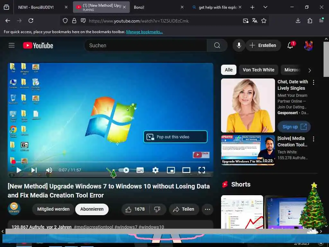329x247 pixels.
Task: Click the #mediacreationtool hashtag
Action: pyautogui.click(x=93, y=227)
